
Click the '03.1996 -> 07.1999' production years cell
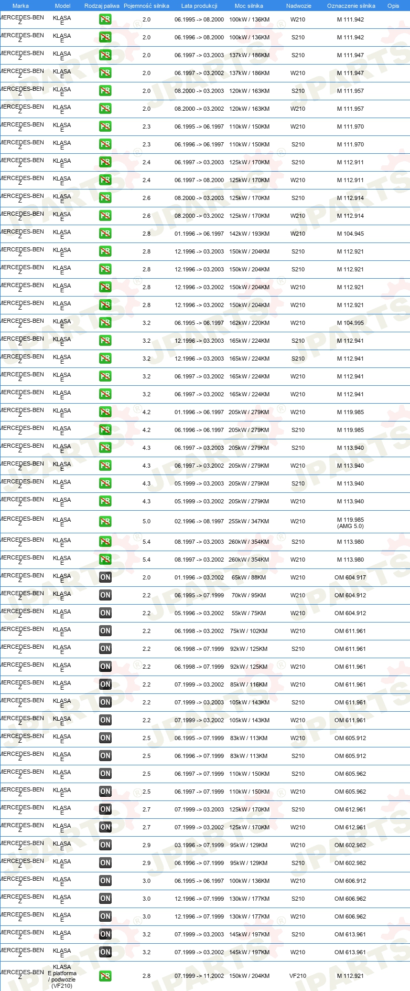199,845
